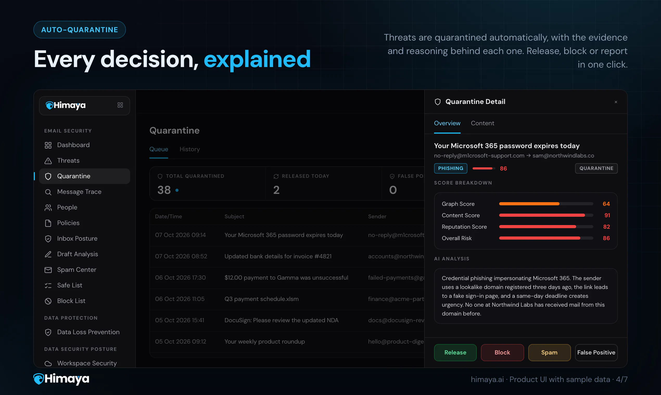Click the Inbox Posture shield-check icon
This screenshot has width=661, height=395.
tap(48, 239)
